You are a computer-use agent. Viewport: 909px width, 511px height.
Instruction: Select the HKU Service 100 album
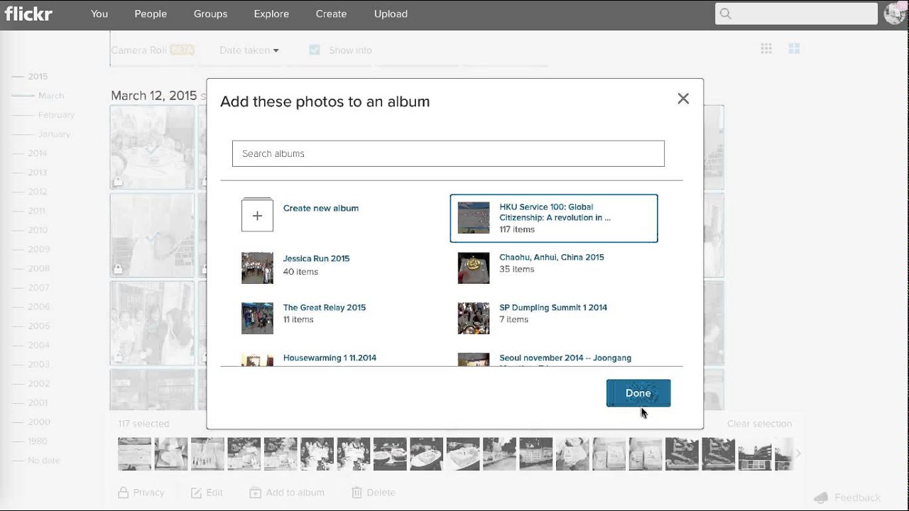pos(554,218)
